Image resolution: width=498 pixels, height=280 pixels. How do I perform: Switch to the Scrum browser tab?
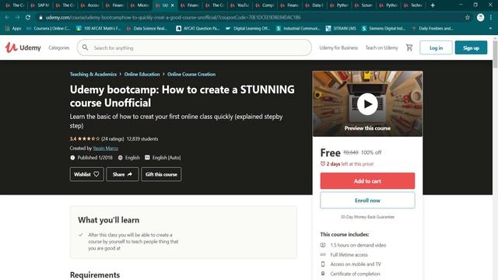tap(364, 5)
